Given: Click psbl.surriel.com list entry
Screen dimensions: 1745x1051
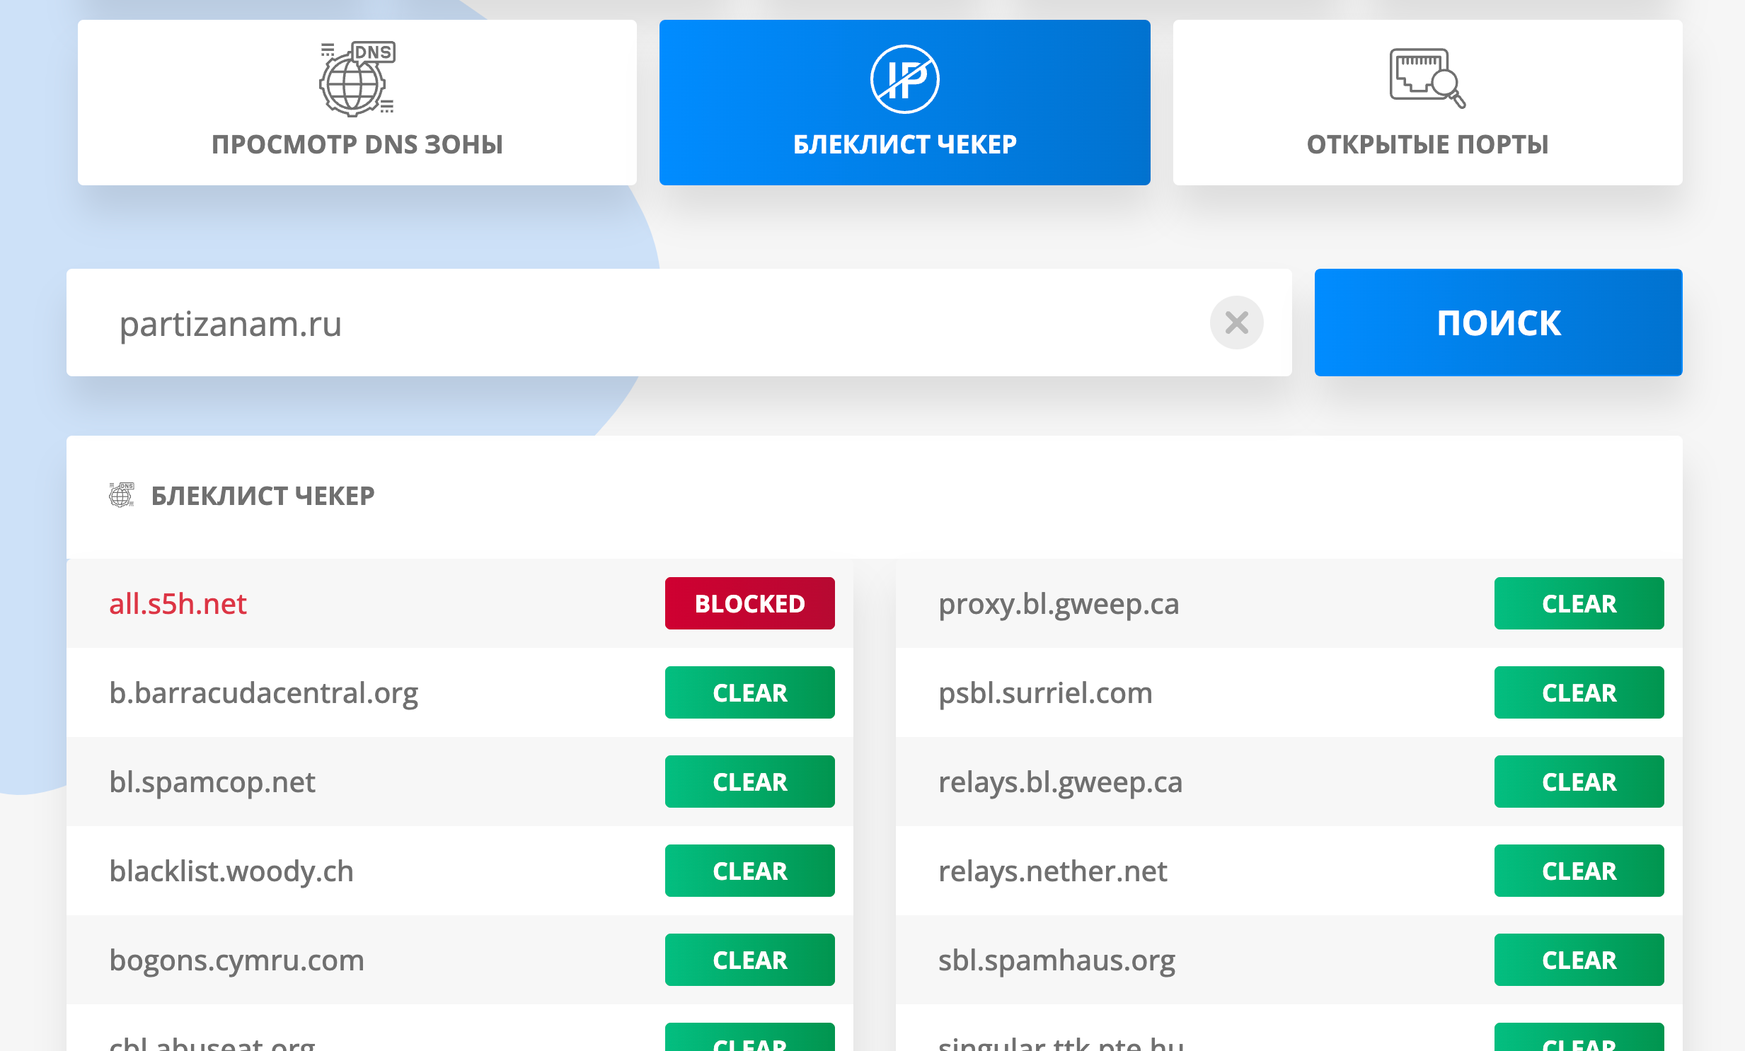Looking at the screenshot, I should [1045, 693].
